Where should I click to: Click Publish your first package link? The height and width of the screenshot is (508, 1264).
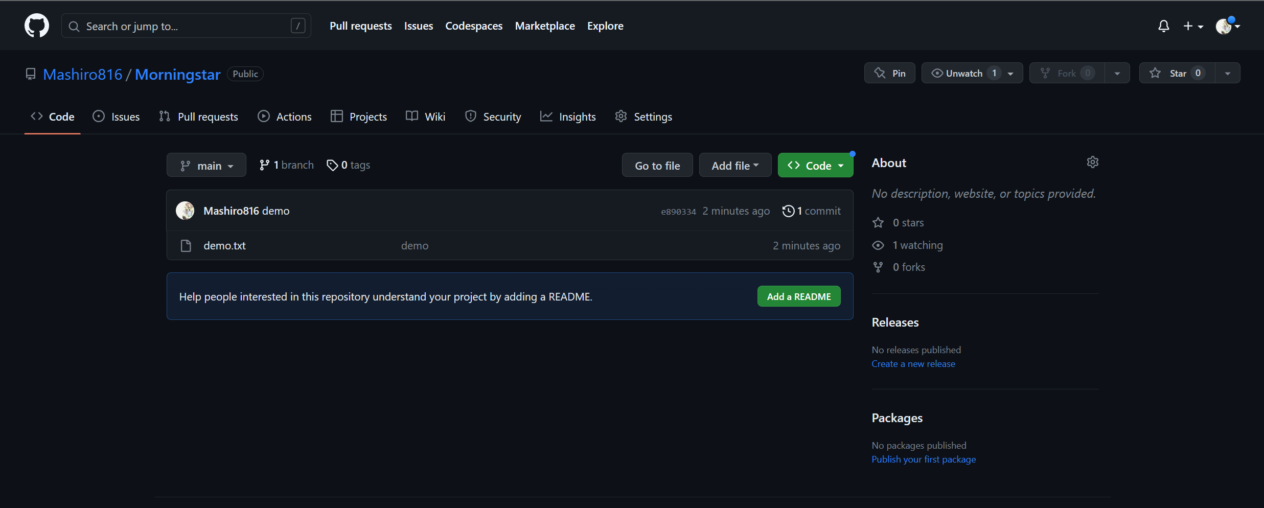(924, 459)
